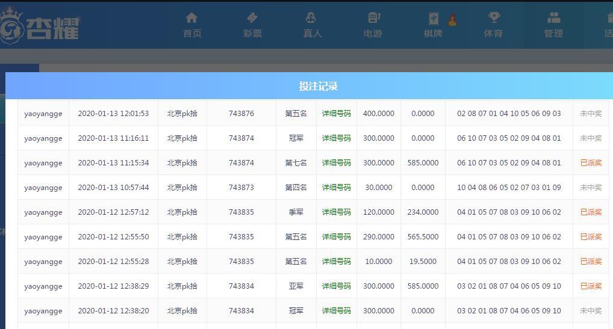Open 详细号码 for the 11:15:34 bet
613x329 pixels.
tap(336, 163)
